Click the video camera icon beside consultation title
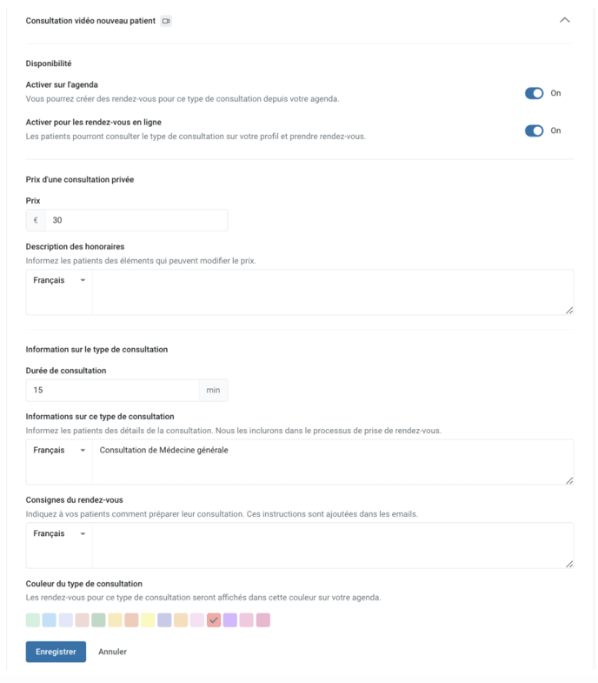Viewport: 598px width, 683px height. (166, 21)
